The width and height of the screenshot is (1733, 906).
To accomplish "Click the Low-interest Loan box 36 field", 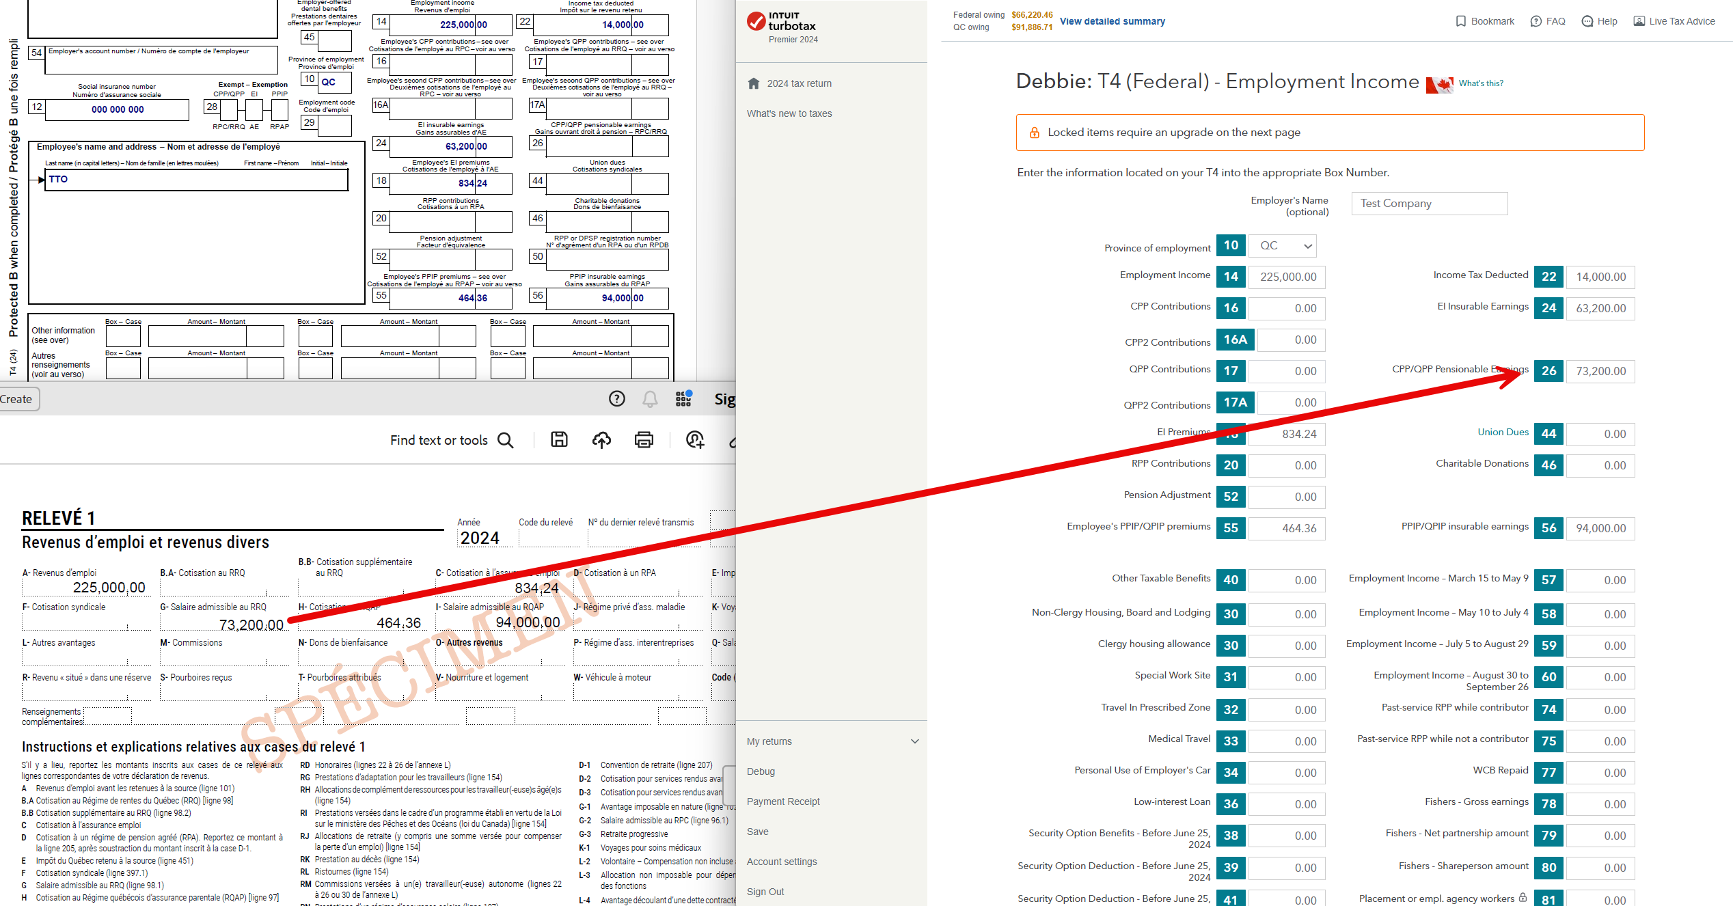I will click(x=1287, y=804).
